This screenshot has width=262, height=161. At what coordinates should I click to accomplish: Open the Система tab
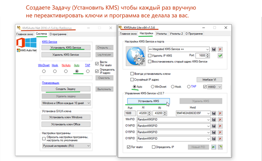pyautogui.click(x=41, y=34)
